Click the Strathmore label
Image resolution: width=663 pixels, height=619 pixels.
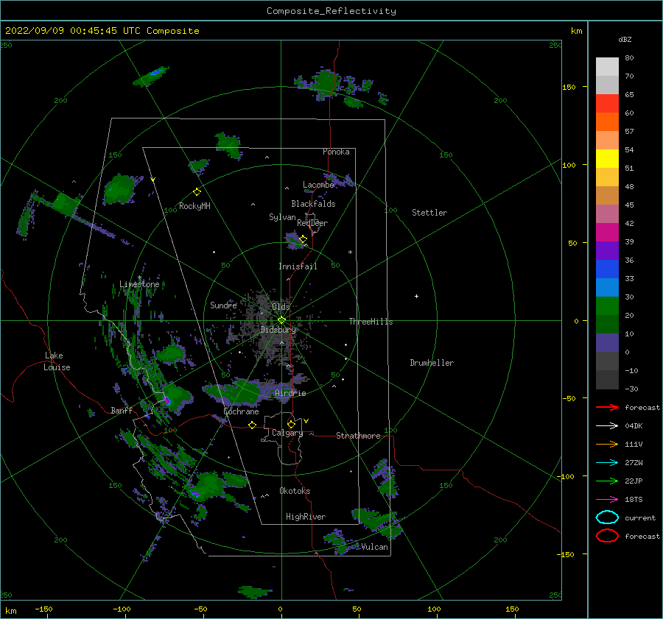[x=358, y=436]
